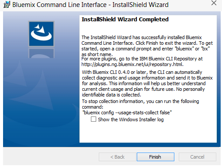Click the plugins.ng.bluemix.net repository URL text
222x166 pixels.
132,64
